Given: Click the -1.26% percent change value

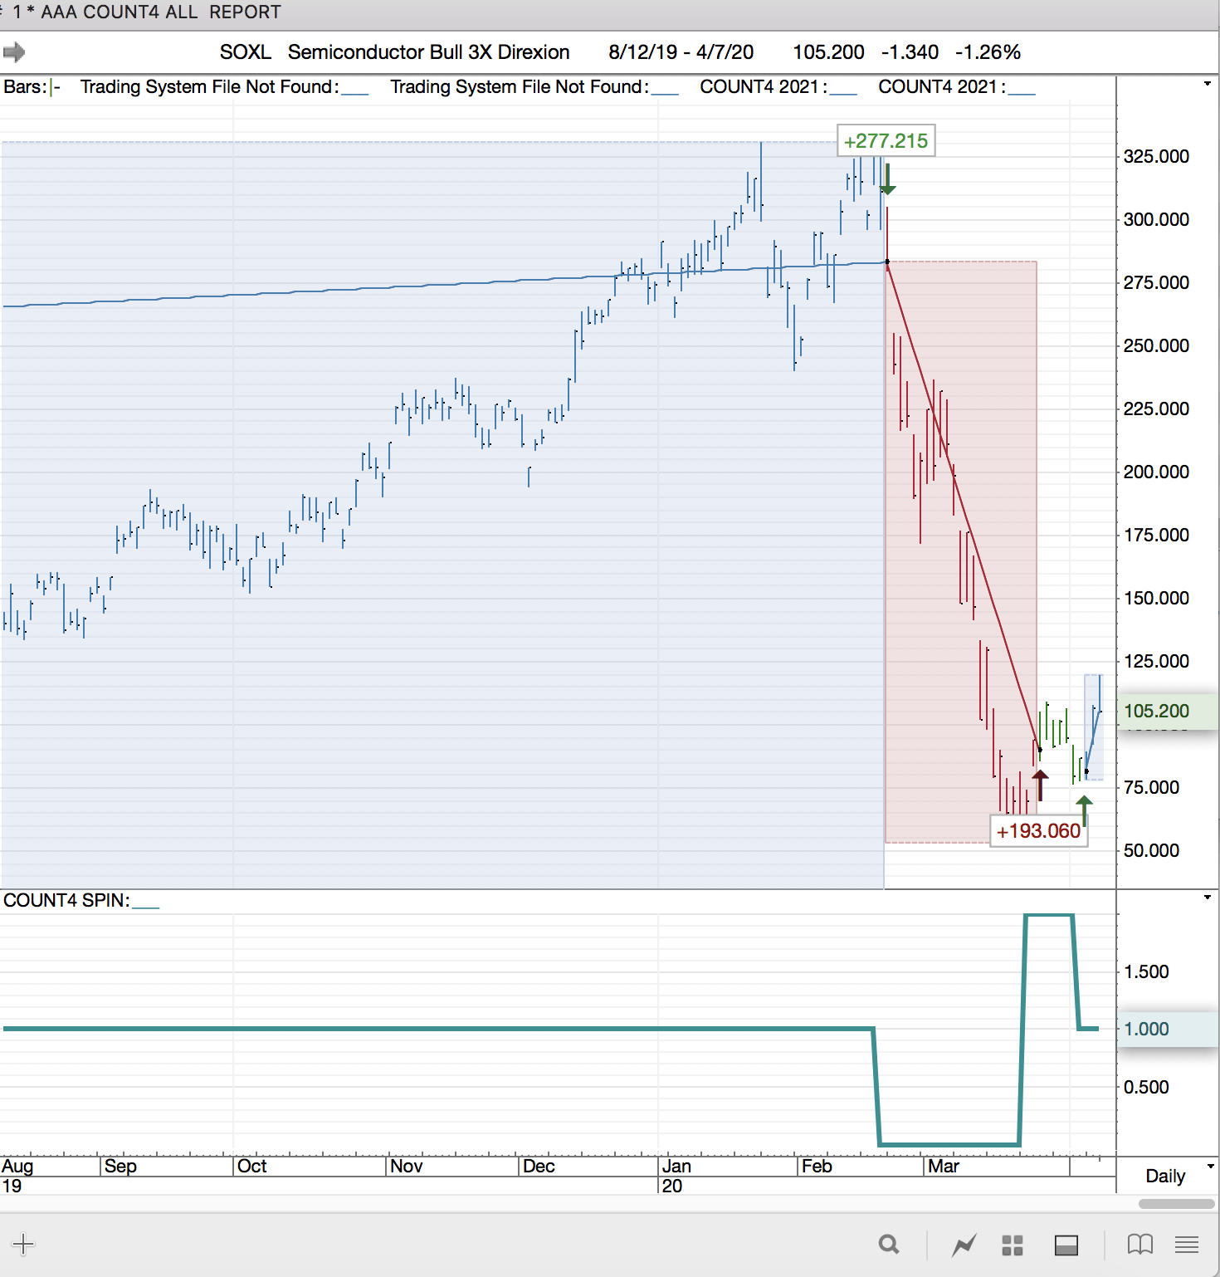Looking at the screenshot, I should 988,52.
